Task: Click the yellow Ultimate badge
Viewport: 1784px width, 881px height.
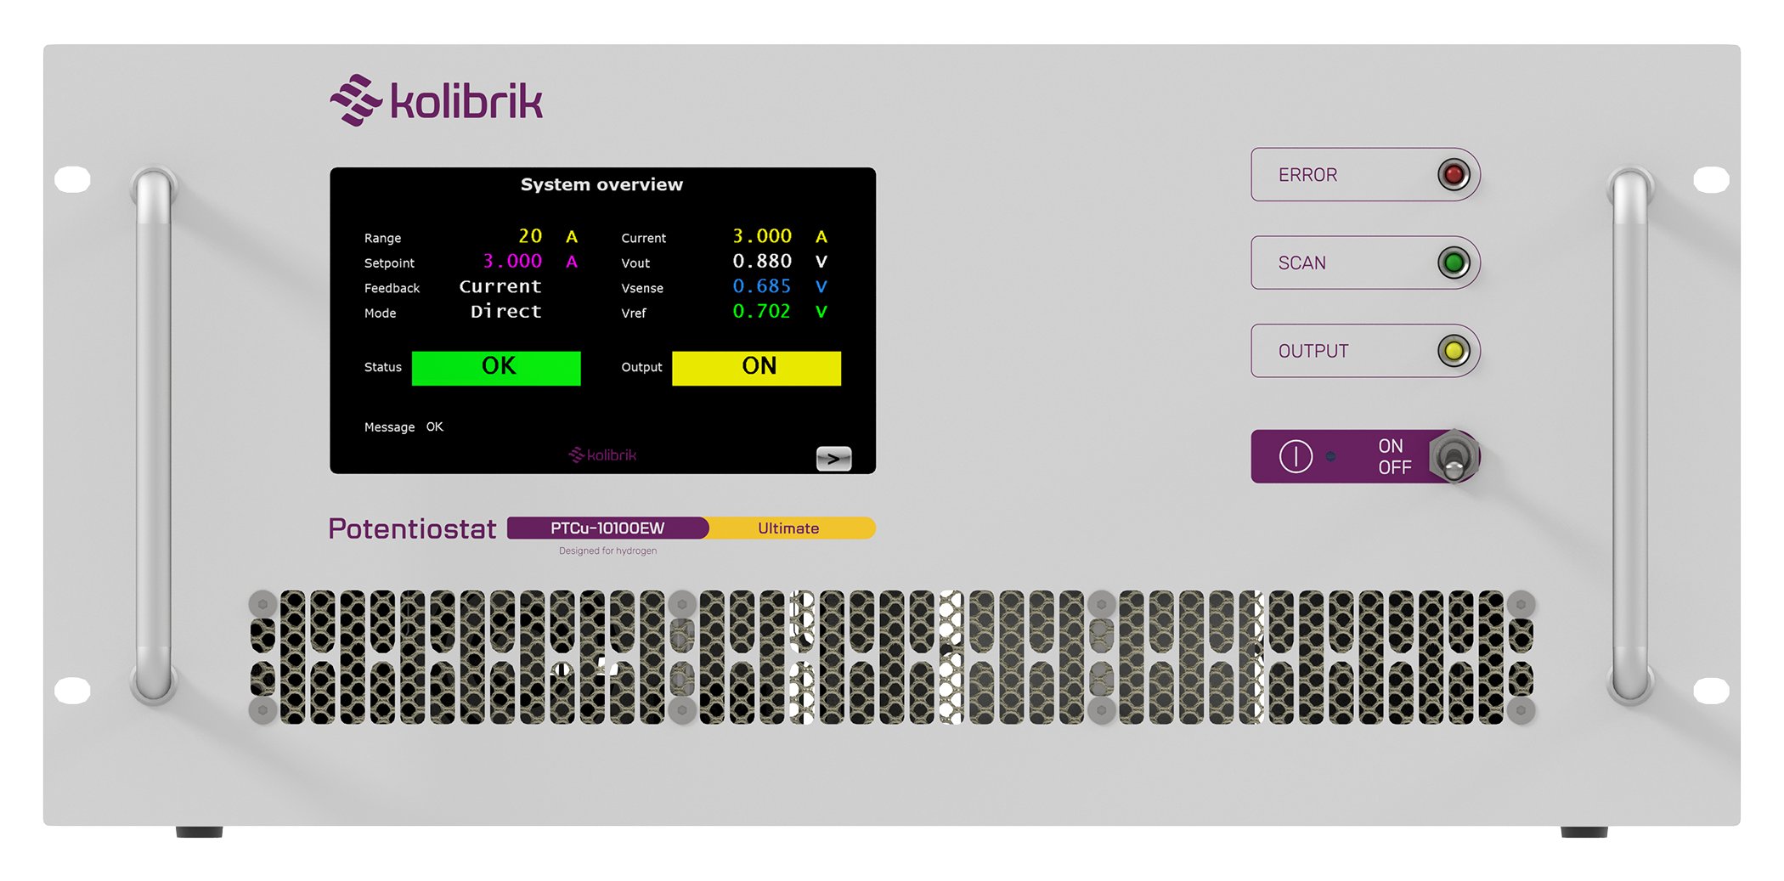Action: pos(788,528)
